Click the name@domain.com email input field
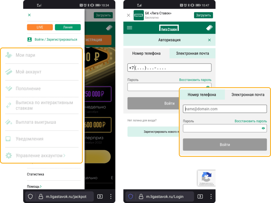Image resolution: width=271 pixels, height=203 pixels. tap(225, 109)
